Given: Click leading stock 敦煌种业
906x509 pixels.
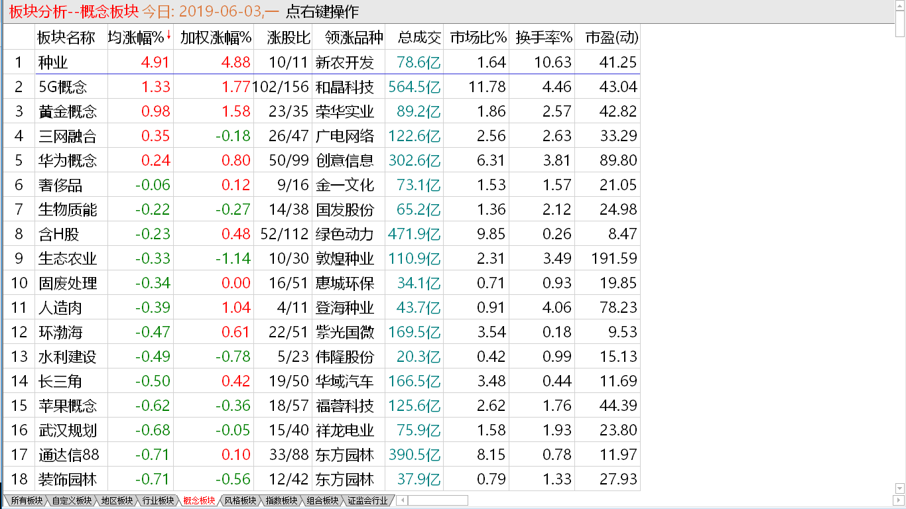Looking at the screenshot, I should 345,258.
